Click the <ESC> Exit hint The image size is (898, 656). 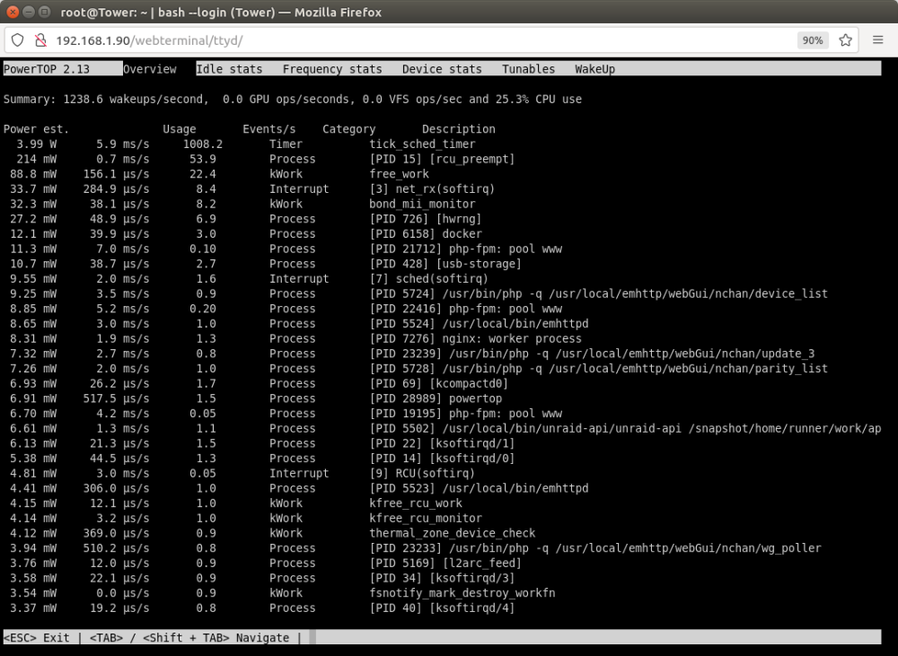[x=37, y=637]
